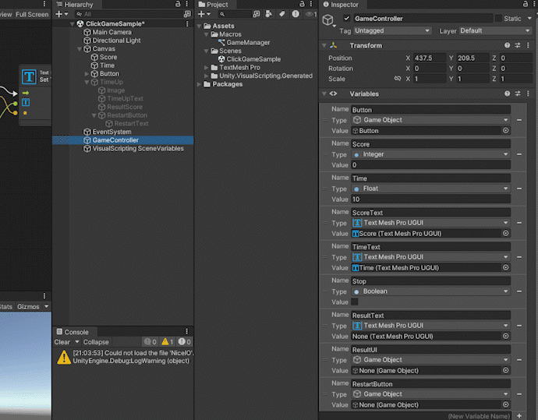This screenshot has height=420, width=538.
Task: Open the Transform component presets icon
Action: pos(518,45)
